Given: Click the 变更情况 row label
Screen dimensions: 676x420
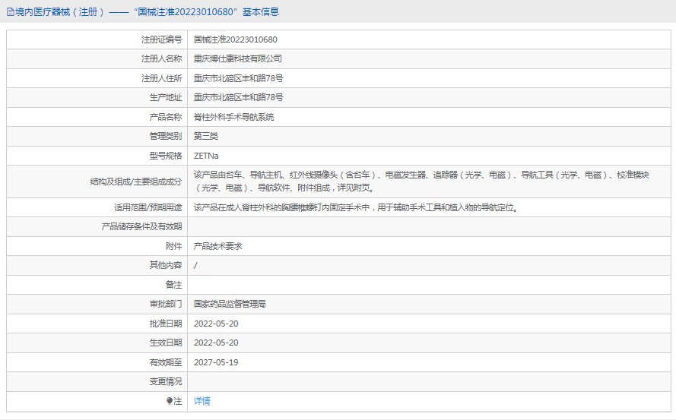Looking at the screenshot, I should [166, 381].
